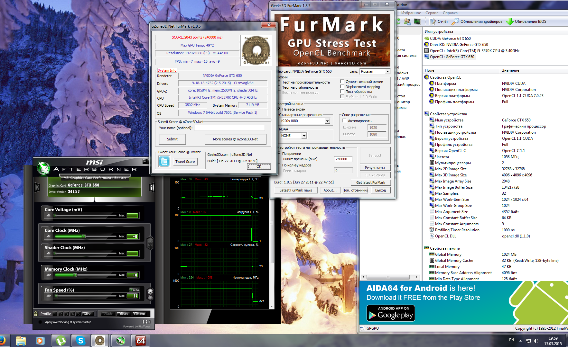Screen dimensions: 568x347
Task: Switch to AIDA64 via taskbar icon
Action: [x=141, y=341]
